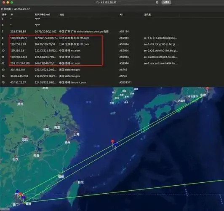The height and width of the screenshot is (211, 224).
Task: Select hop 7 row 202.97.65.89
Action: [112, 32]
